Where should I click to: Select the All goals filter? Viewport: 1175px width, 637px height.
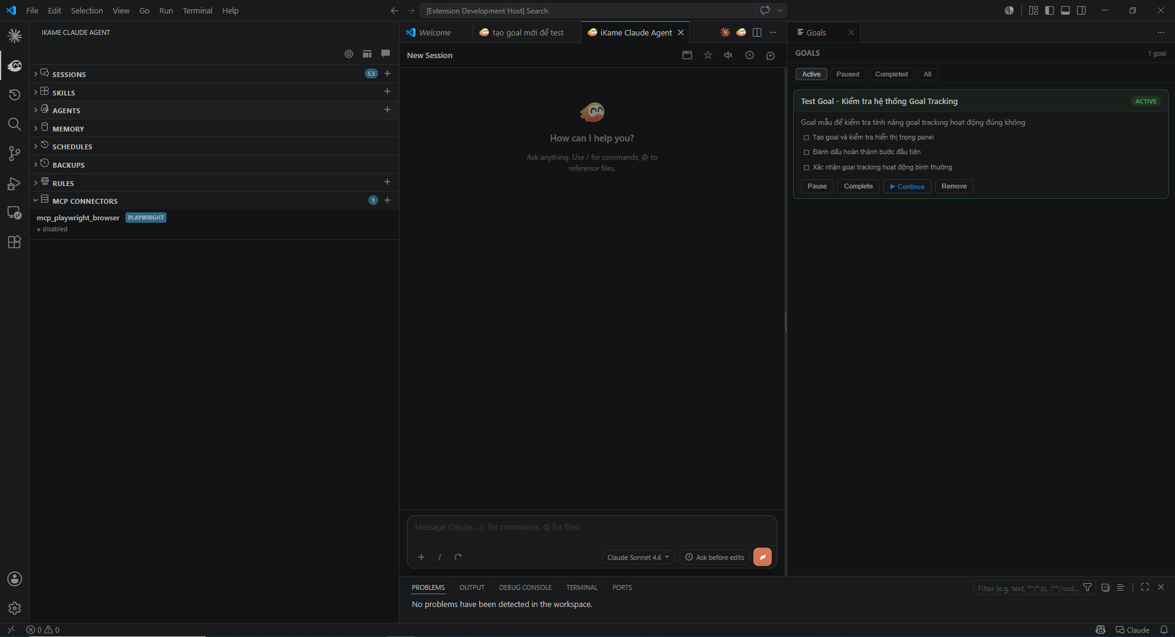[x=927, y=74]
